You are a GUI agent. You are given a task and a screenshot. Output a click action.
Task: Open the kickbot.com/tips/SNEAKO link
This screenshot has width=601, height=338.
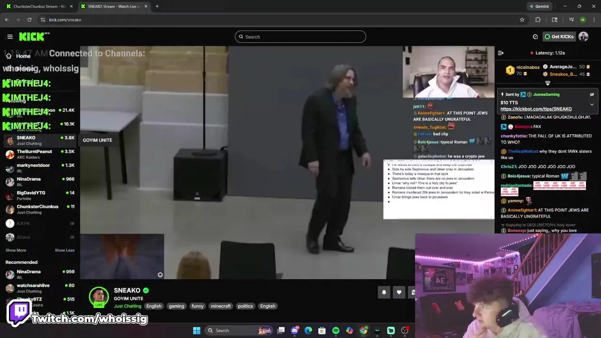(x=536, y=109)
